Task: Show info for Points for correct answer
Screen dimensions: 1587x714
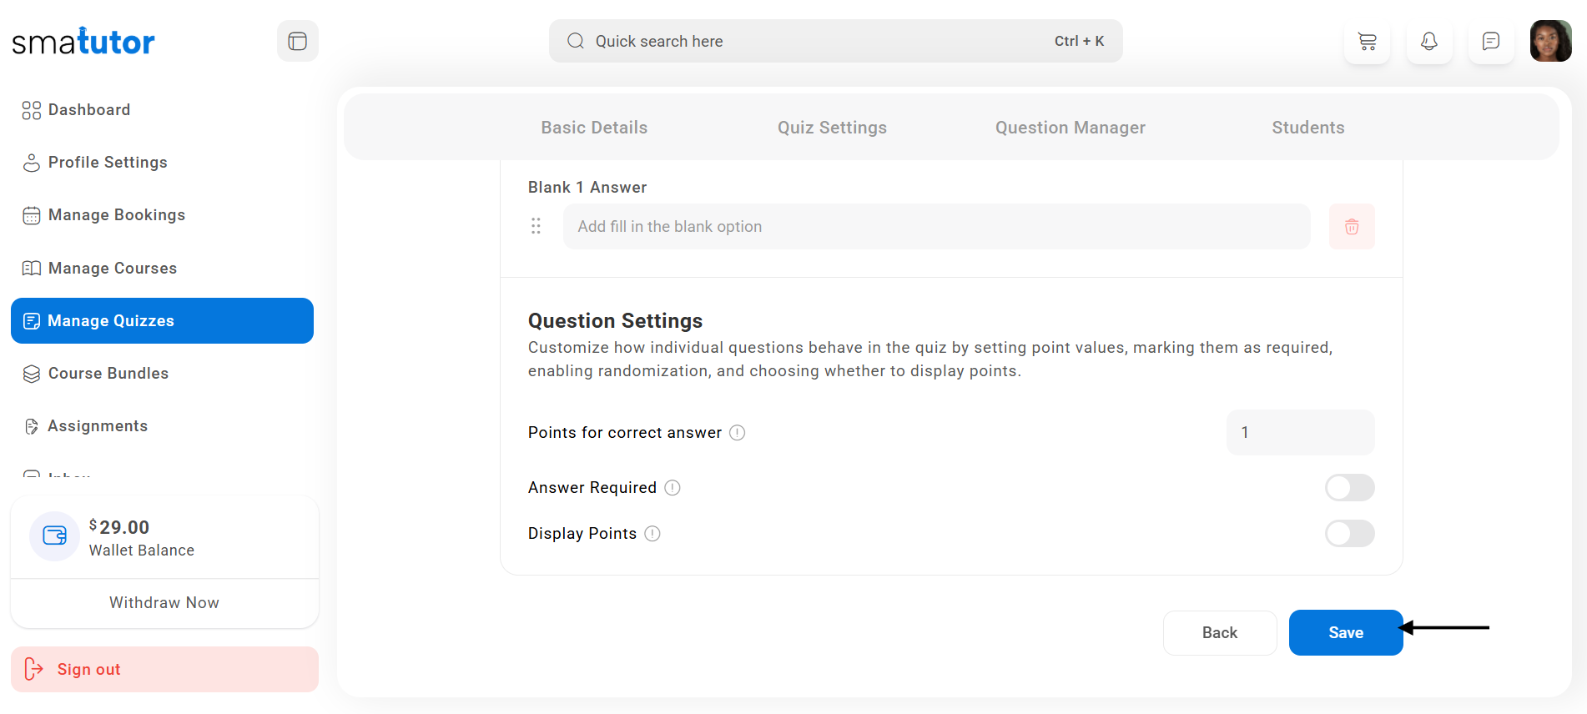Action: click(x=738, y=433)
